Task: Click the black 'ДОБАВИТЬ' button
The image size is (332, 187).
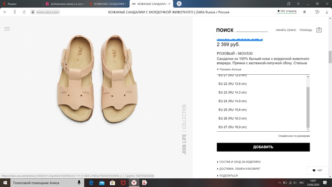Action: (263, 147)
